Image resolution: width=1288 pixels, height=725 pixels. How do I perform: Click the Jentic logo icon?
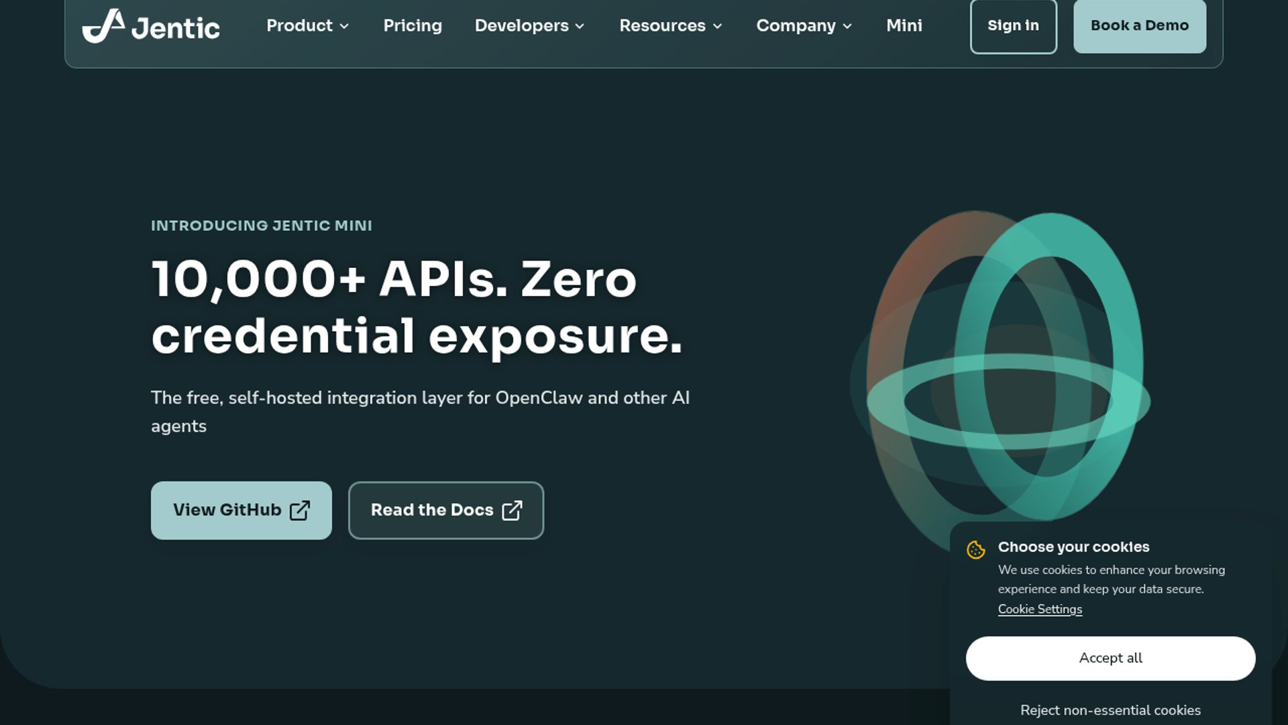click(103, 26)
